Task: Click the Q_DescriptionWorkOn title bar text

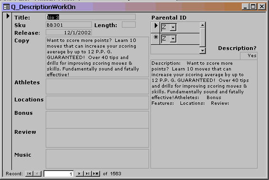Action: (43, 7)
